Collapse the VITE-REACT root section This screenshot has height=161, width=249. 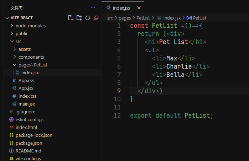tap(22, 18)
